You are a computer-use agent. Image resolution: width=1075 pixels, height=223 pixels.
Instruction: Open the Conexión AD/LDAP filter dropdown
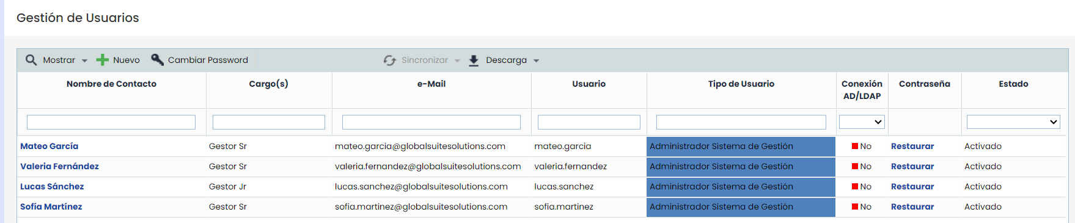point(862,122)
